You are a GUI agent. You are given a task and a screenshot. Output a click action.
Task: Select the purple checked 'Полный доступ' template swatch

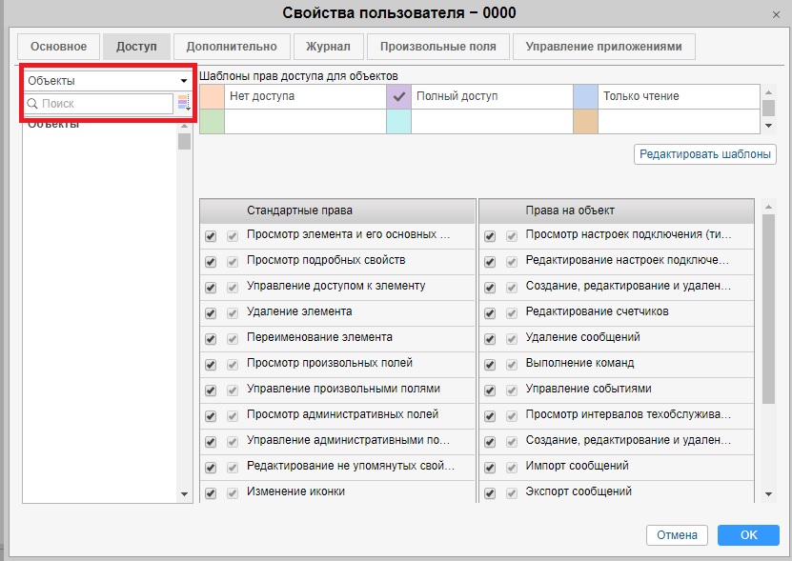[398, 96]
